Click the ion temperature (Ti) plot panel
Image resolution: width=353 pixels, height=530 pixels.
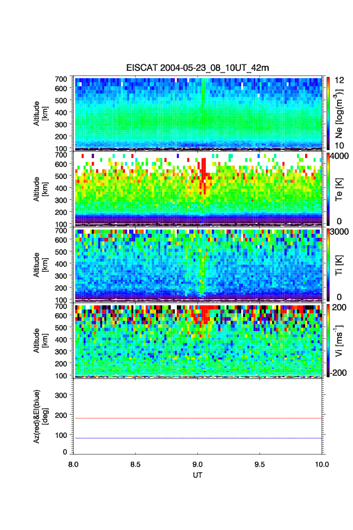coord(198,265)
